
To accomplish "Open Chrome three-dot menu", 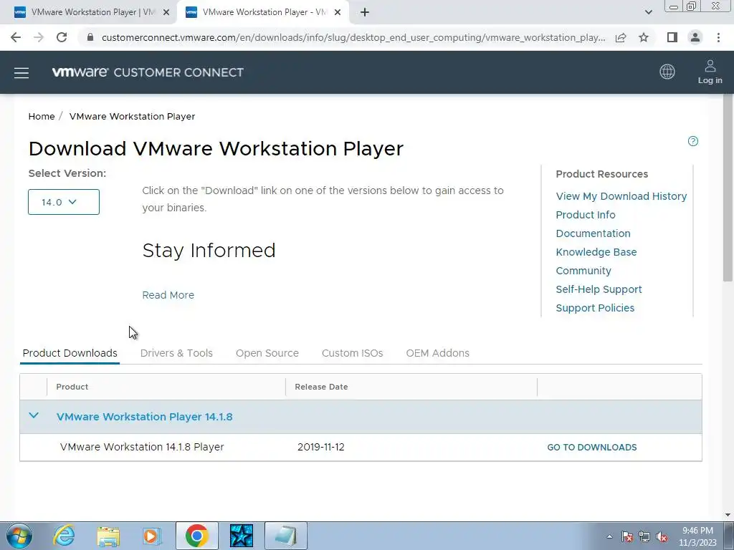I will 718,37.
